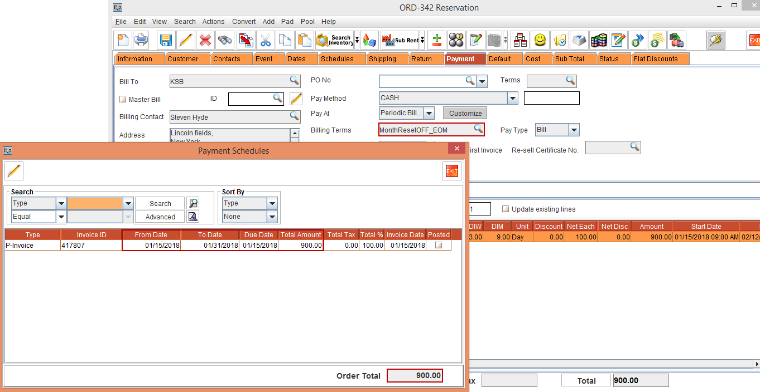The width and height of the screenshot is (760, 392).
Task: Click the printer icon in main toolbar
Action: pos(142,40)
